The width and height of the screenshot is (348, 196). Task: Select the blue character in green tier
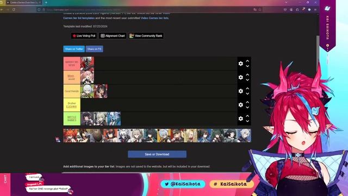114,119
